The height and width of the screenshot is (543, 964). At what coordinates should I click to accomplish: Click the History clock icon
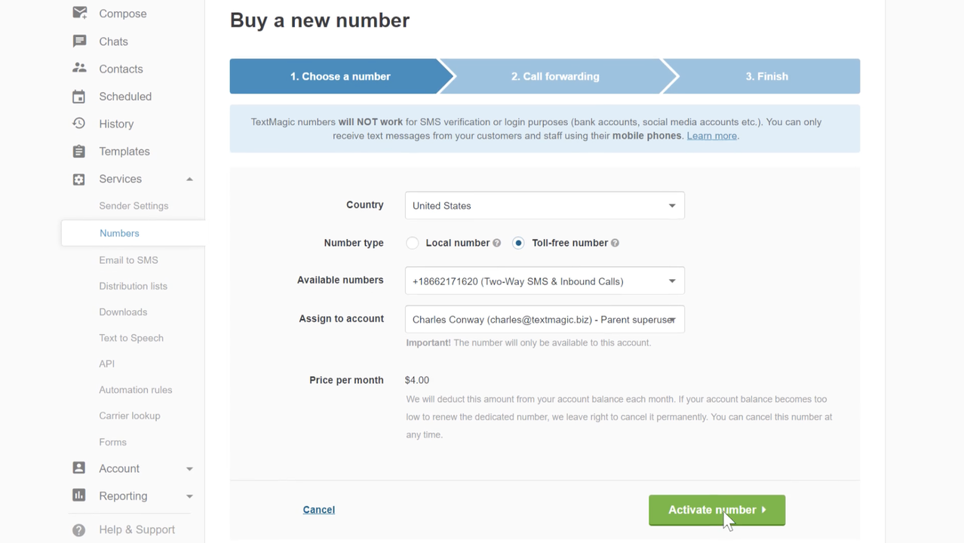point(79,124)
